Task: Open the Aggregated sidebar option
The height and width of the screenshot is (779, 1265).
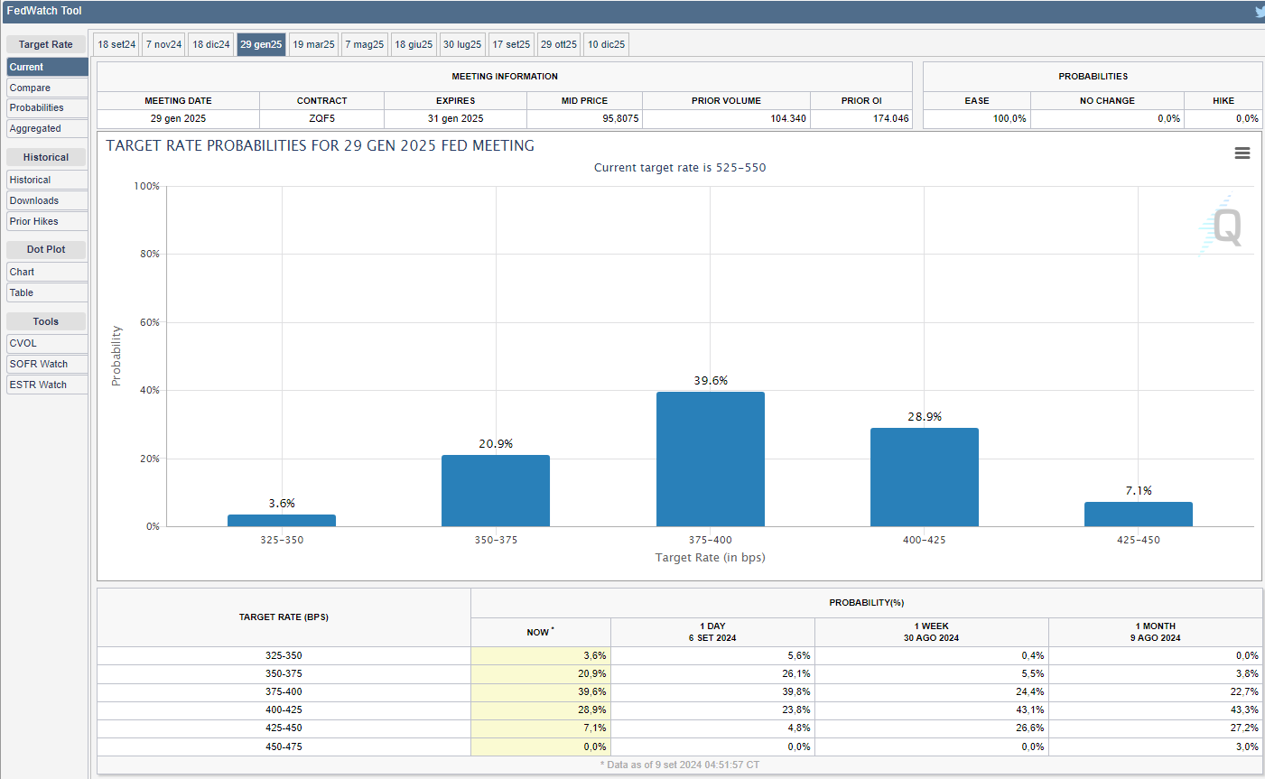Action: coord(47,128)
